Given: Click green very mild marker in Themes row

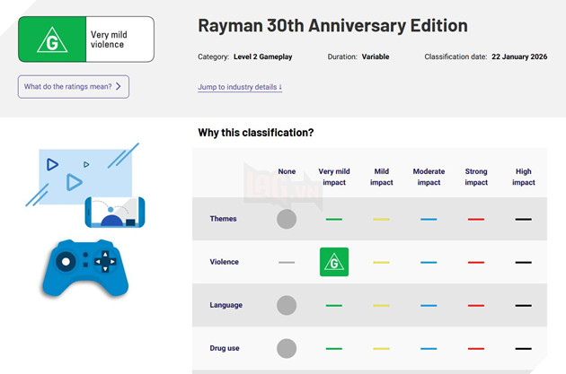Looking at the screenshot, I should [x=334, y=219].
